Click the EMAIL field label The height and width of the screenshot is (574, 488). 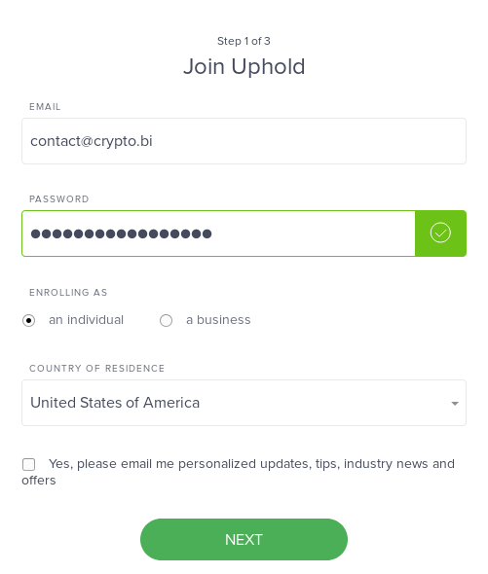[45, 106]
